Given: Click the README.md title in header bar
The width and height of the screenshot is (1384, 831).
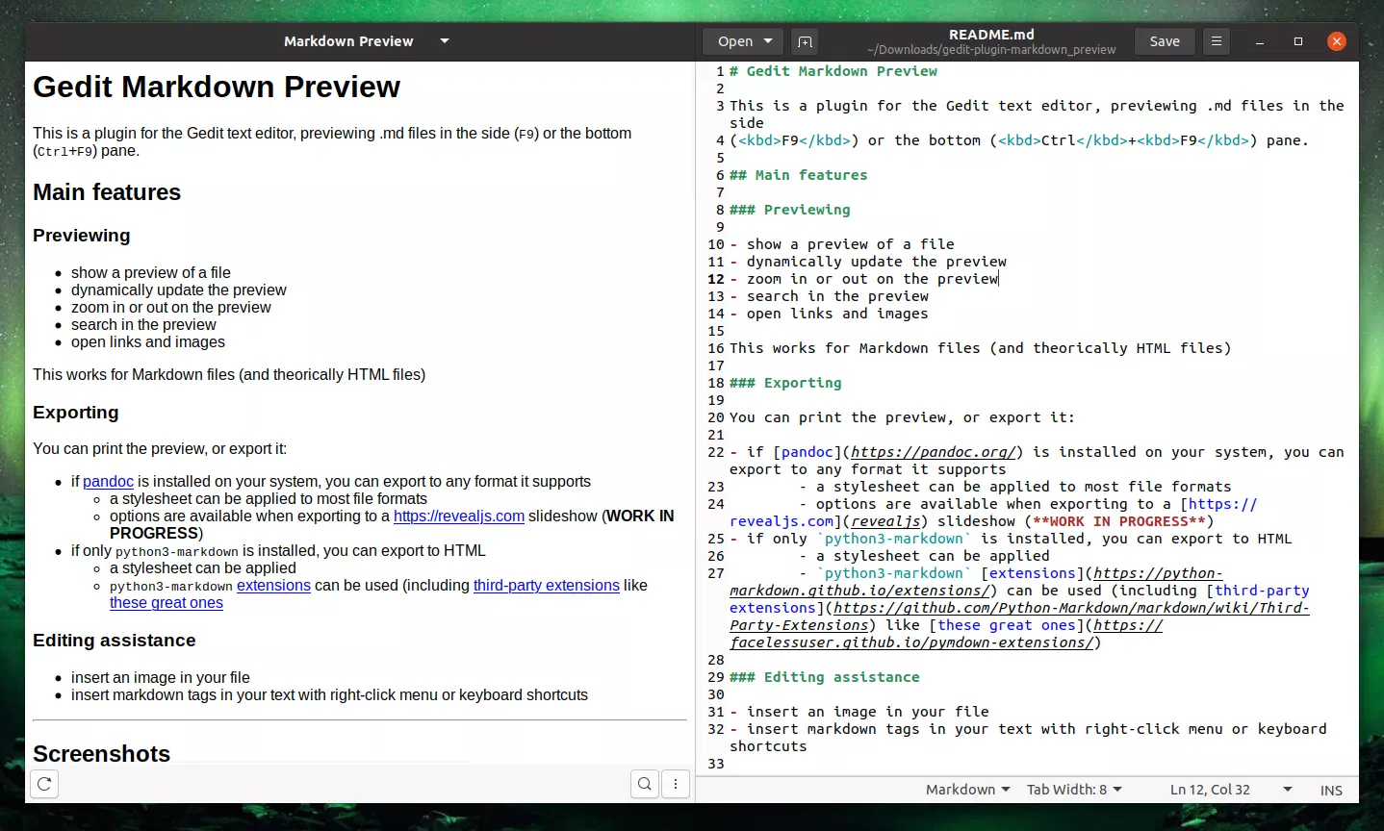Looking at the screenshot, I should pyautogui.click(x=991, y=34).
